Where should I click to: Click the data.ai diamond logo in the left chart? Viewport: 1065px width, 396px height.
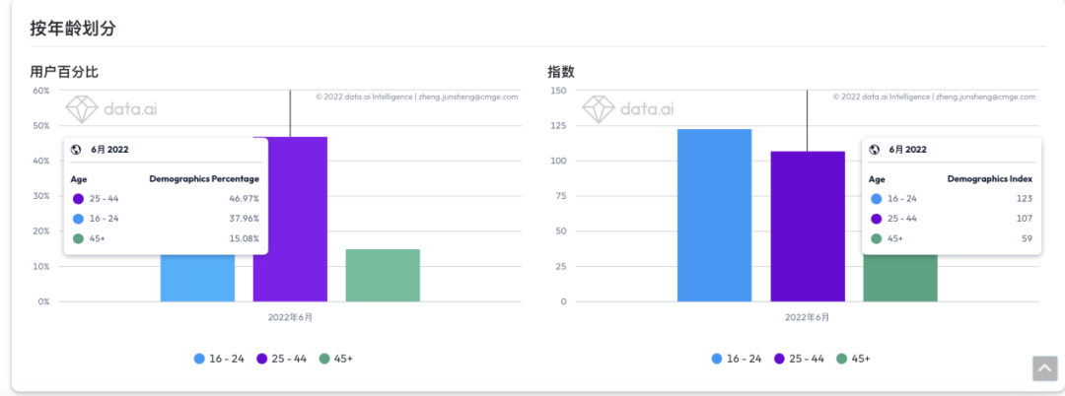click(84, 108)
